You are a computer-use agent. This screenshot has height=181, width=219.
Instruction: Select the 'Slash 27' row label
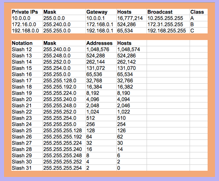point(27,143)
